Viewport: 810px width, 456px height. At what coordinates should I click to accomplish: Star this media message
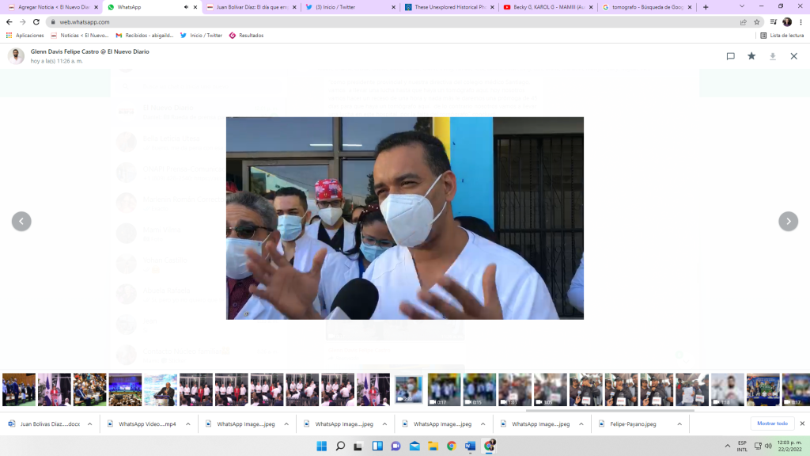click(x=751, y=56)
